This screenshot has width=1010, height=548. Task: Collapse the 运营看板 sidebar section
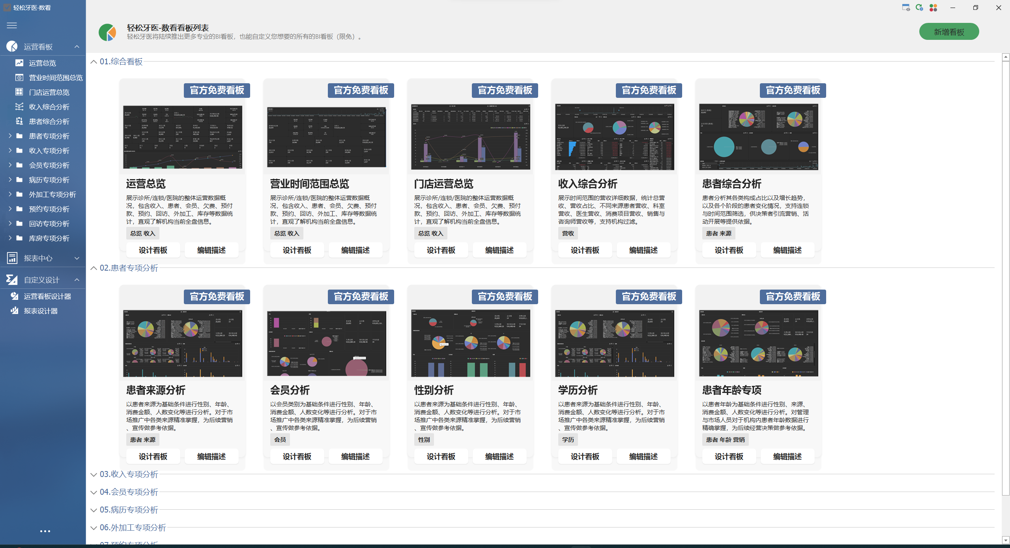pyautogui.click(x=77, y=47)
